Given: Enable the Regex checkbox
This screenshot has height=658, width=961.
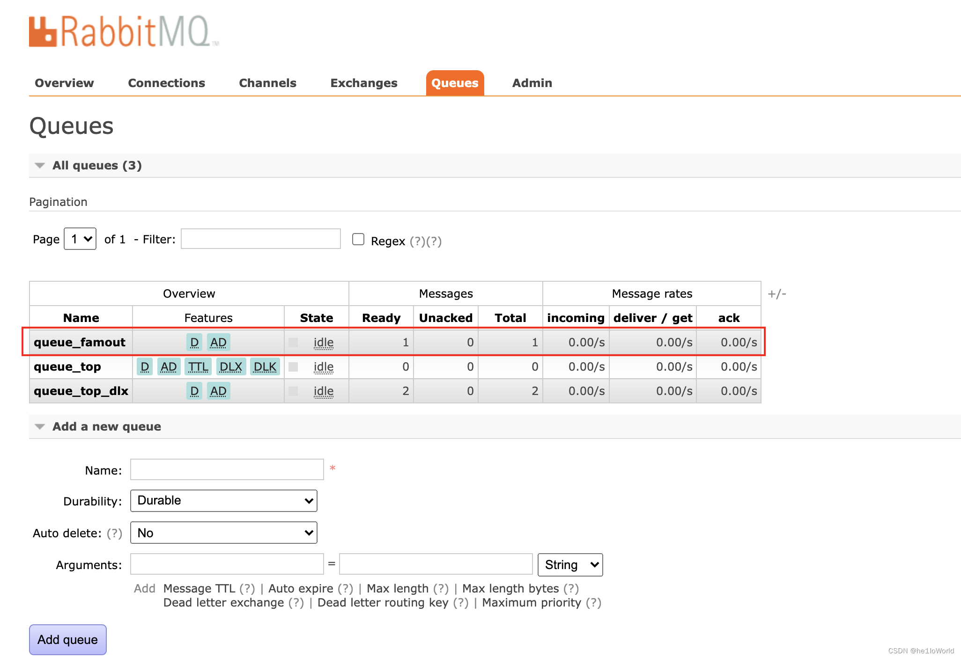Looking at the screenshot, I should (x=358, y=239).
